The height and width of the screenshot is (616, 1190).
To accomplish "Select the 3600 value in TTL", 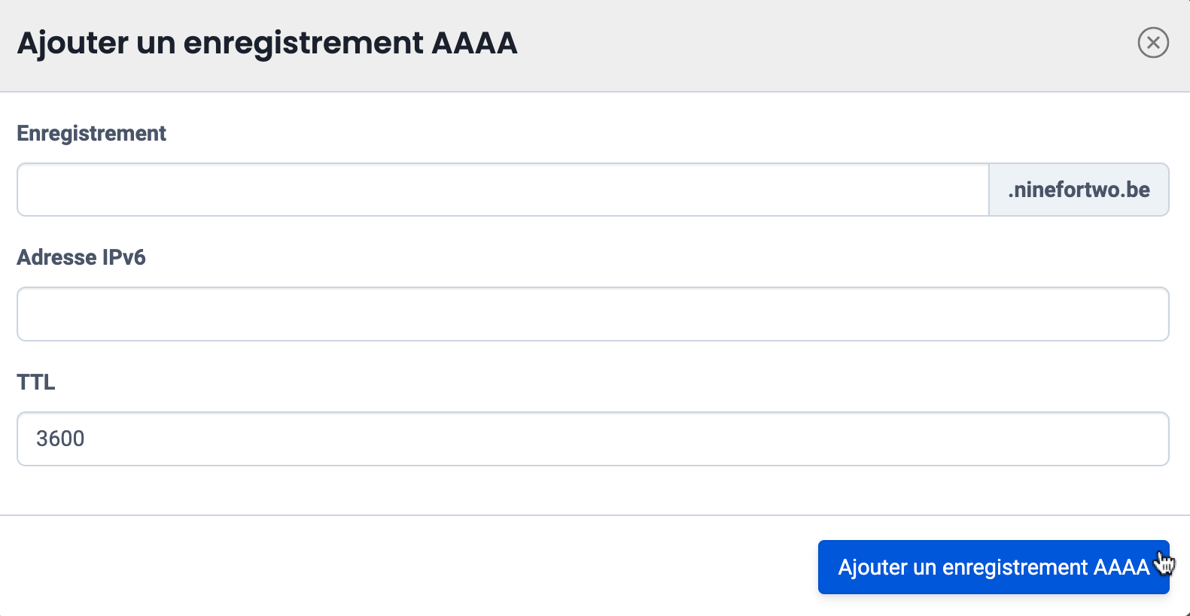I will [60, 438].
